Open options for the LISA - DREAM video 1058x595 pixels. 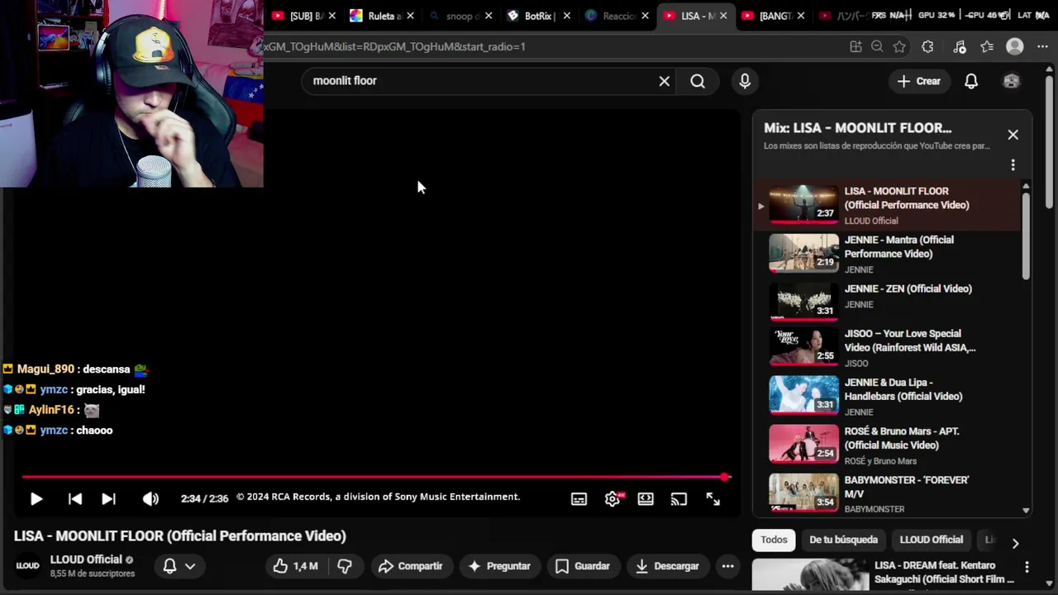[x=1027, y=567]
